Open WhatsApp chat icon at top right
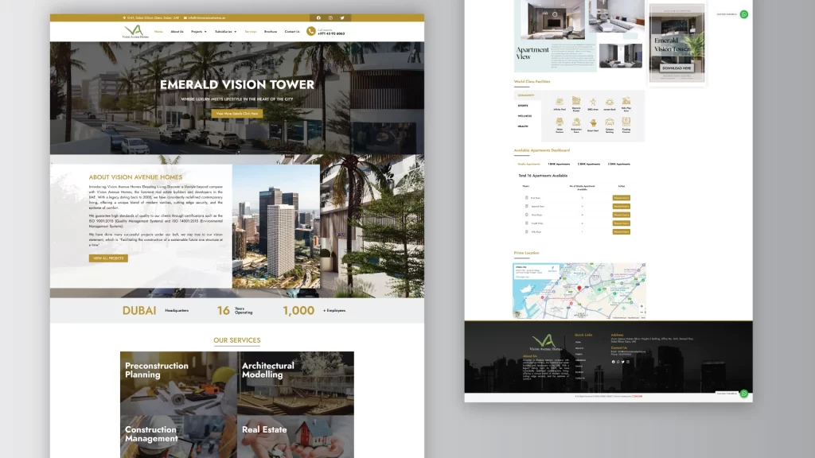Image resolution: width=815 pixels, height=458 pixels. tap(744, 14)
